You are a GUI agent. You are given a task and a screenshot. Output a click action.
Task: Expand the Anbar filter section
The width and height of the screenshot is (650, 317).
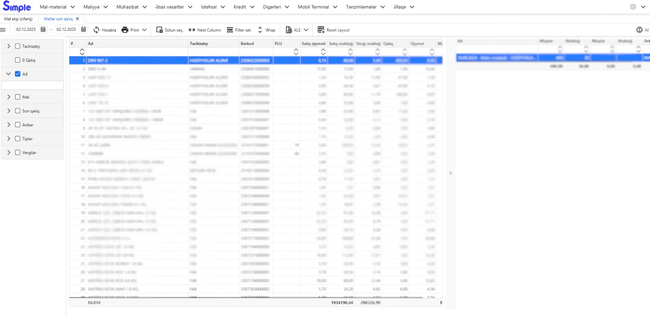9,125
